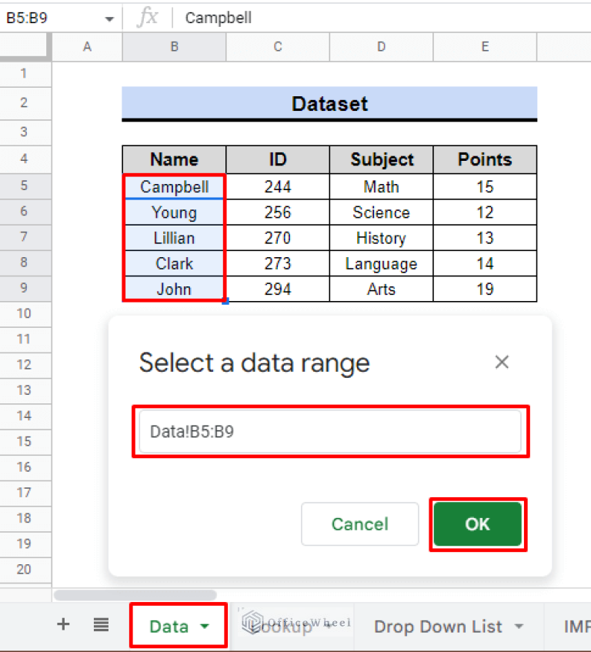
Task: Click the fx function icon
Action: 146,18
